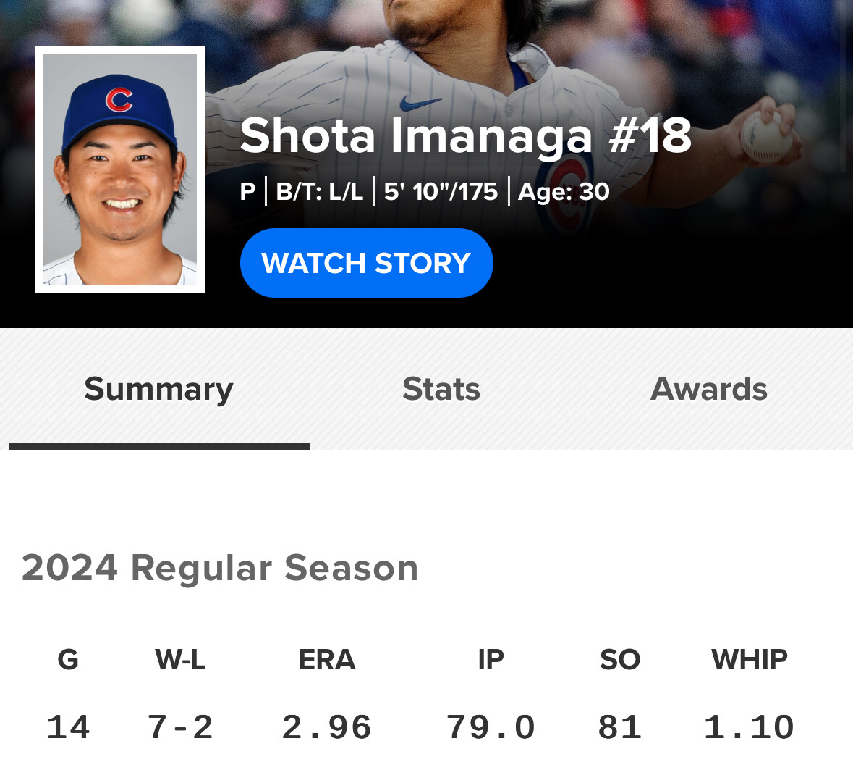
Task: Click the strikeouts value 81
Action: pyautogui.click(x=620, y=727)
